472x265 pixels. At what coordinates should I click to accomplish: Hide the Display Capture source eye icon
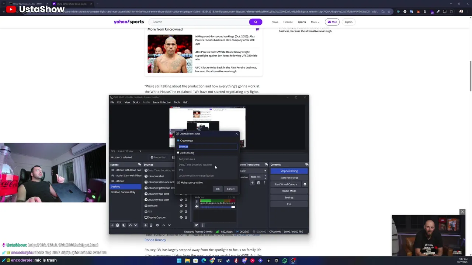[x=181, y=217]
